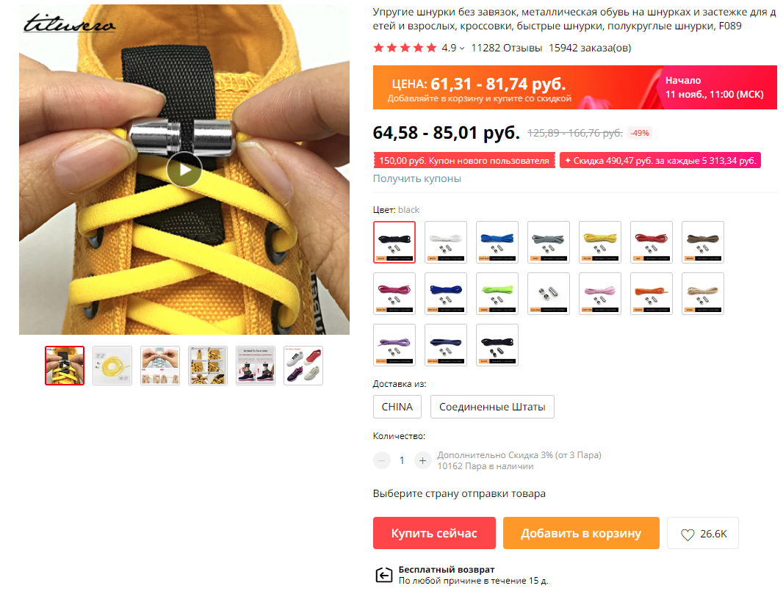
Task: Select the metal-locks-only color option
Action: point(548,294)
